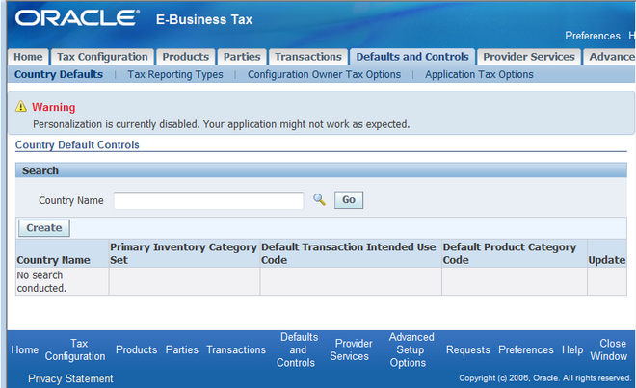Focus the Country Name search field
636x388 pixels.
point(208,200)
